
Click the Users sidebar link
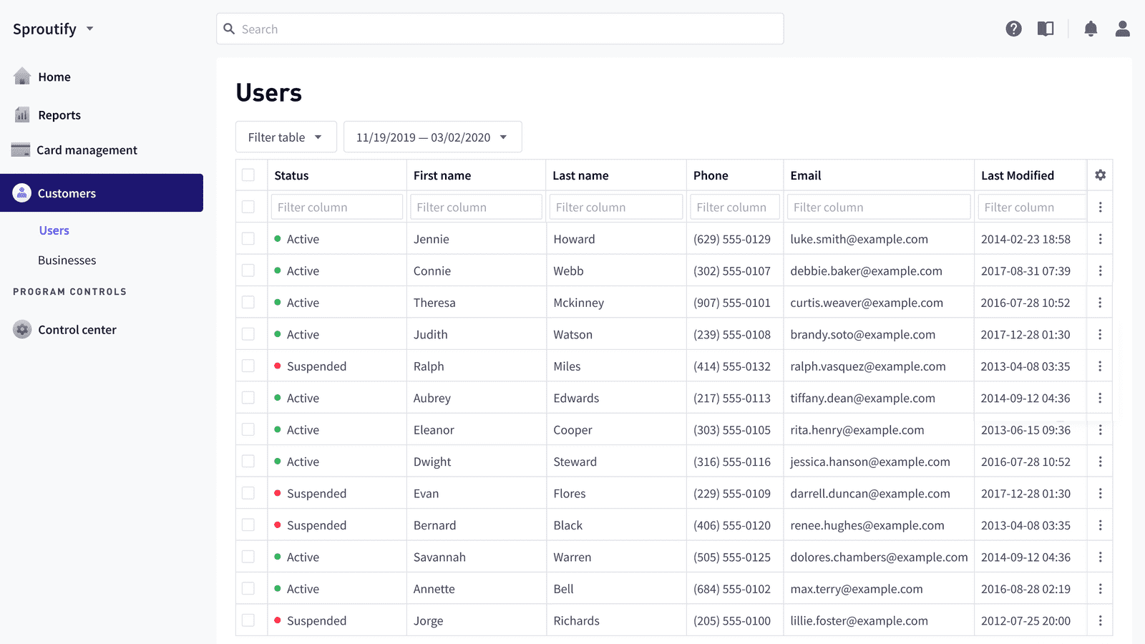coord(54,230)
